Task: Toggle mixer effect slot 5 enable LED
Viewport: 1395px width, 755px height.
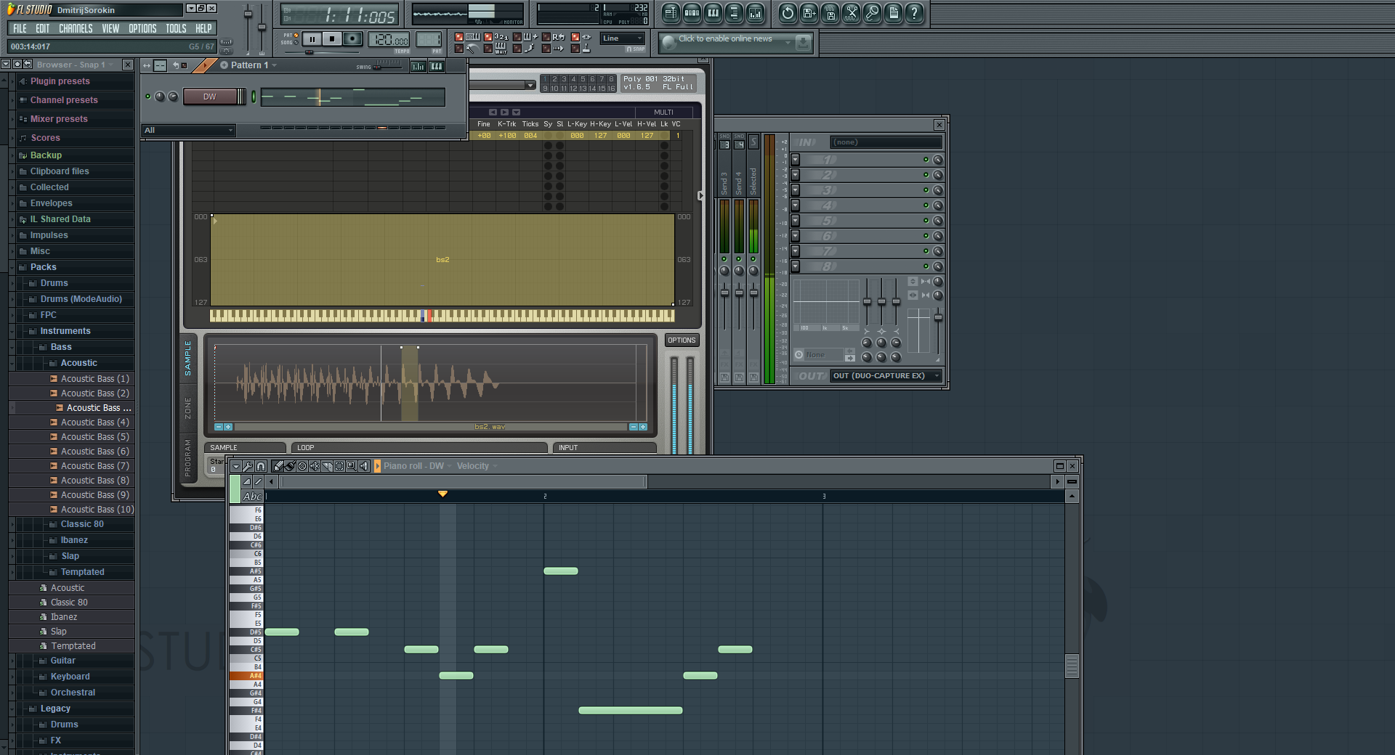Action: pos(926,221)
